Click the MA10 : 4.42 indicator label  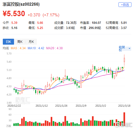click(36, 48)
